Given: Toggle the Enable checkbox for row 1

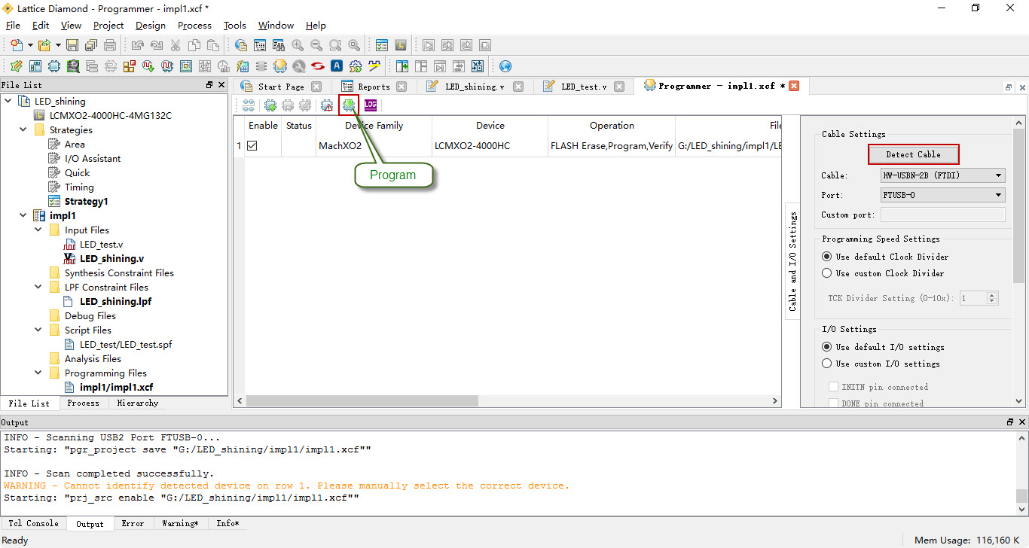Looking at the screenshot, I should pyautogui.click(x=252, y=145).
